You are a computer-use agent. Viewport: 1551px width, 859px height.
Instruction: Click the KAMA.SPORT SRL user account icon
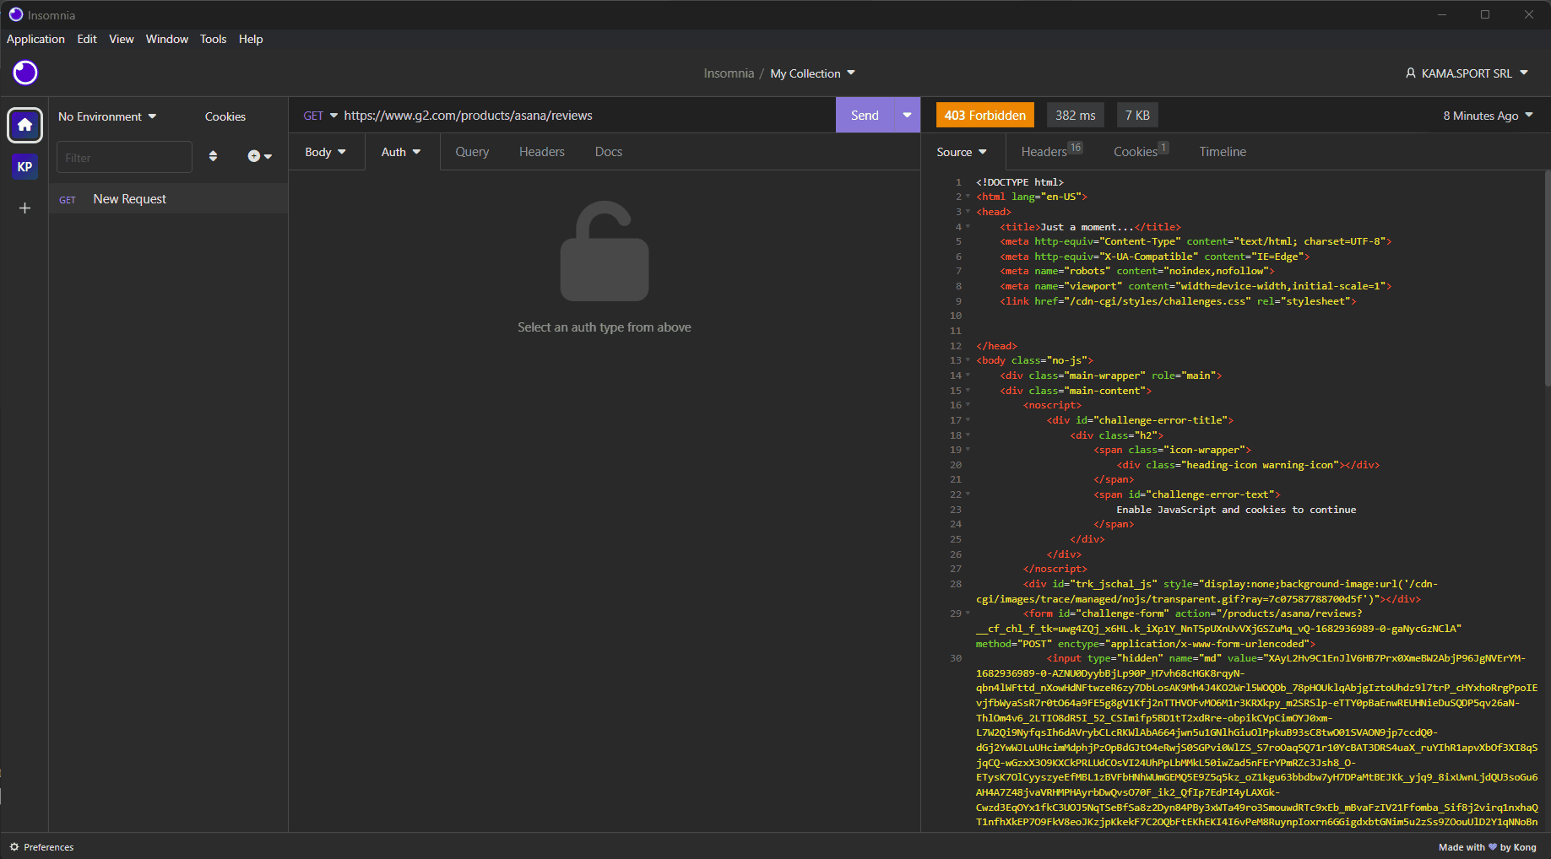[1410, 73]
